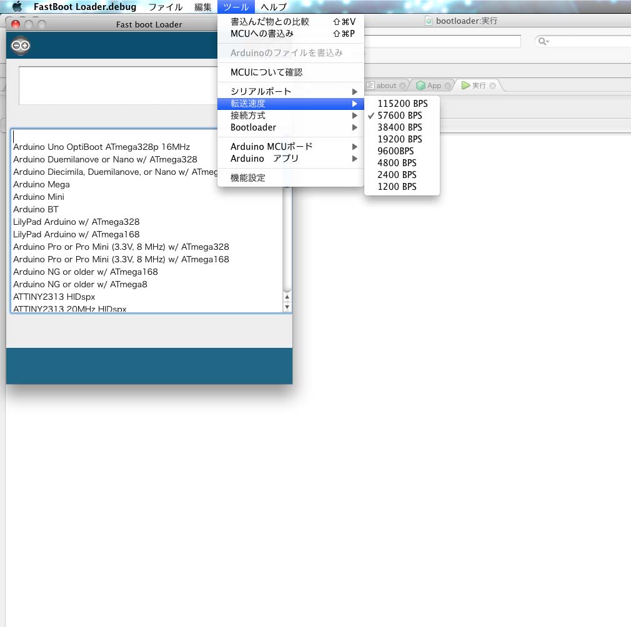
Task: Select 38400 BPS transfer speed
Action: 402,127
